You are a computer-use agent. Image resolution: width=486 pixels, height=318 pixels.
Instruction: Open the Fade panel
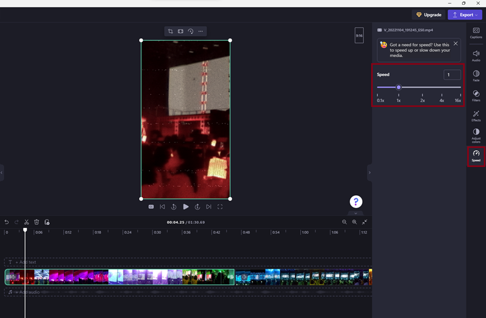coord(476,76)
